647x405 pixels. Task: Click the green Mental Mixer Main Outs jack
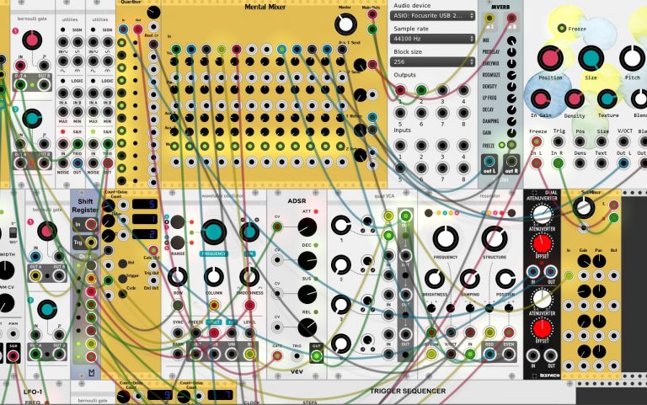[372, 29]
